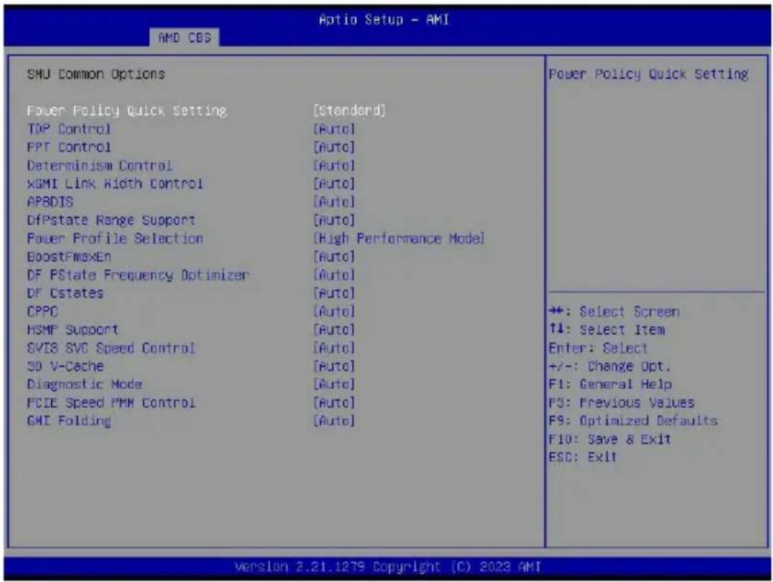Viewport: 773px width, 582px height.
Task: Select the Determinism Control option
Action: click(x=100, y=165)
